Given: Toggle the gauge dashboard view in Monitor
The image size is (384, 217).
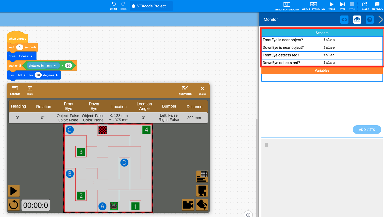Looking at the screenshot, I should tap(357, 19).
